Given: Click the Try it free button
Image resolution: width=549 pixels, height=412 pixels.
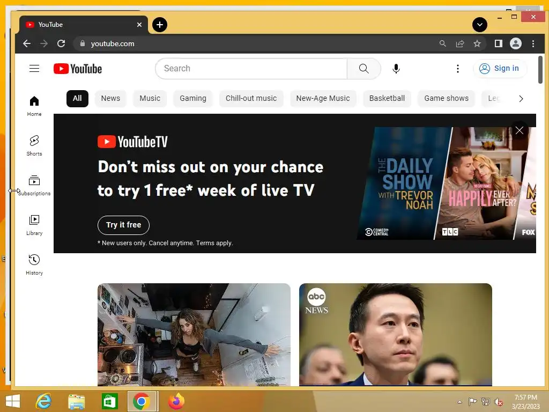Looking at the screenshot, I should [x=124, y=225].
